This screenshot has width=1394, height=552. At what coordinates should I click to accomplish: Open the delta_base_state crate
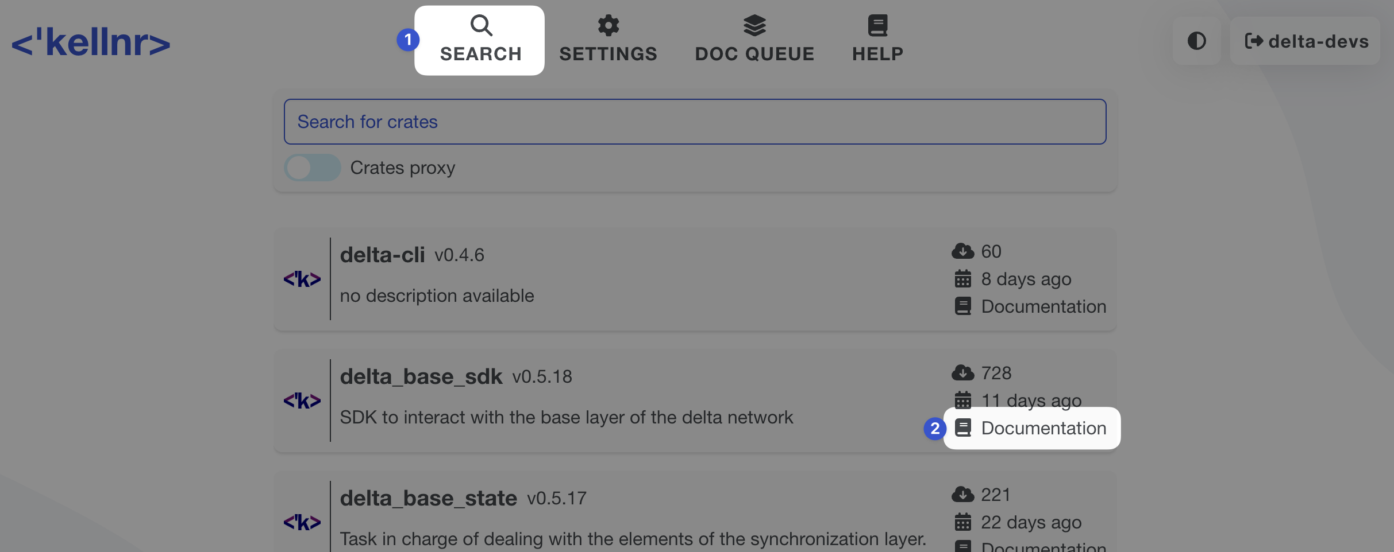428,498
